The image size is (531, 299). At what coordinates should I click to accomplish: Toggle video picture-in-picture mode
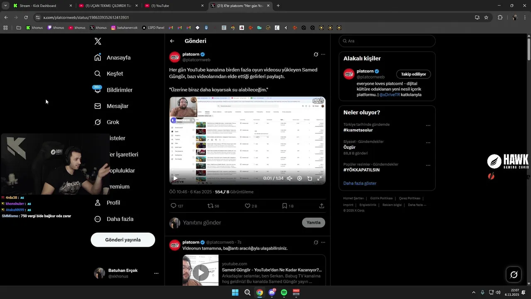(x=309, y=178)
